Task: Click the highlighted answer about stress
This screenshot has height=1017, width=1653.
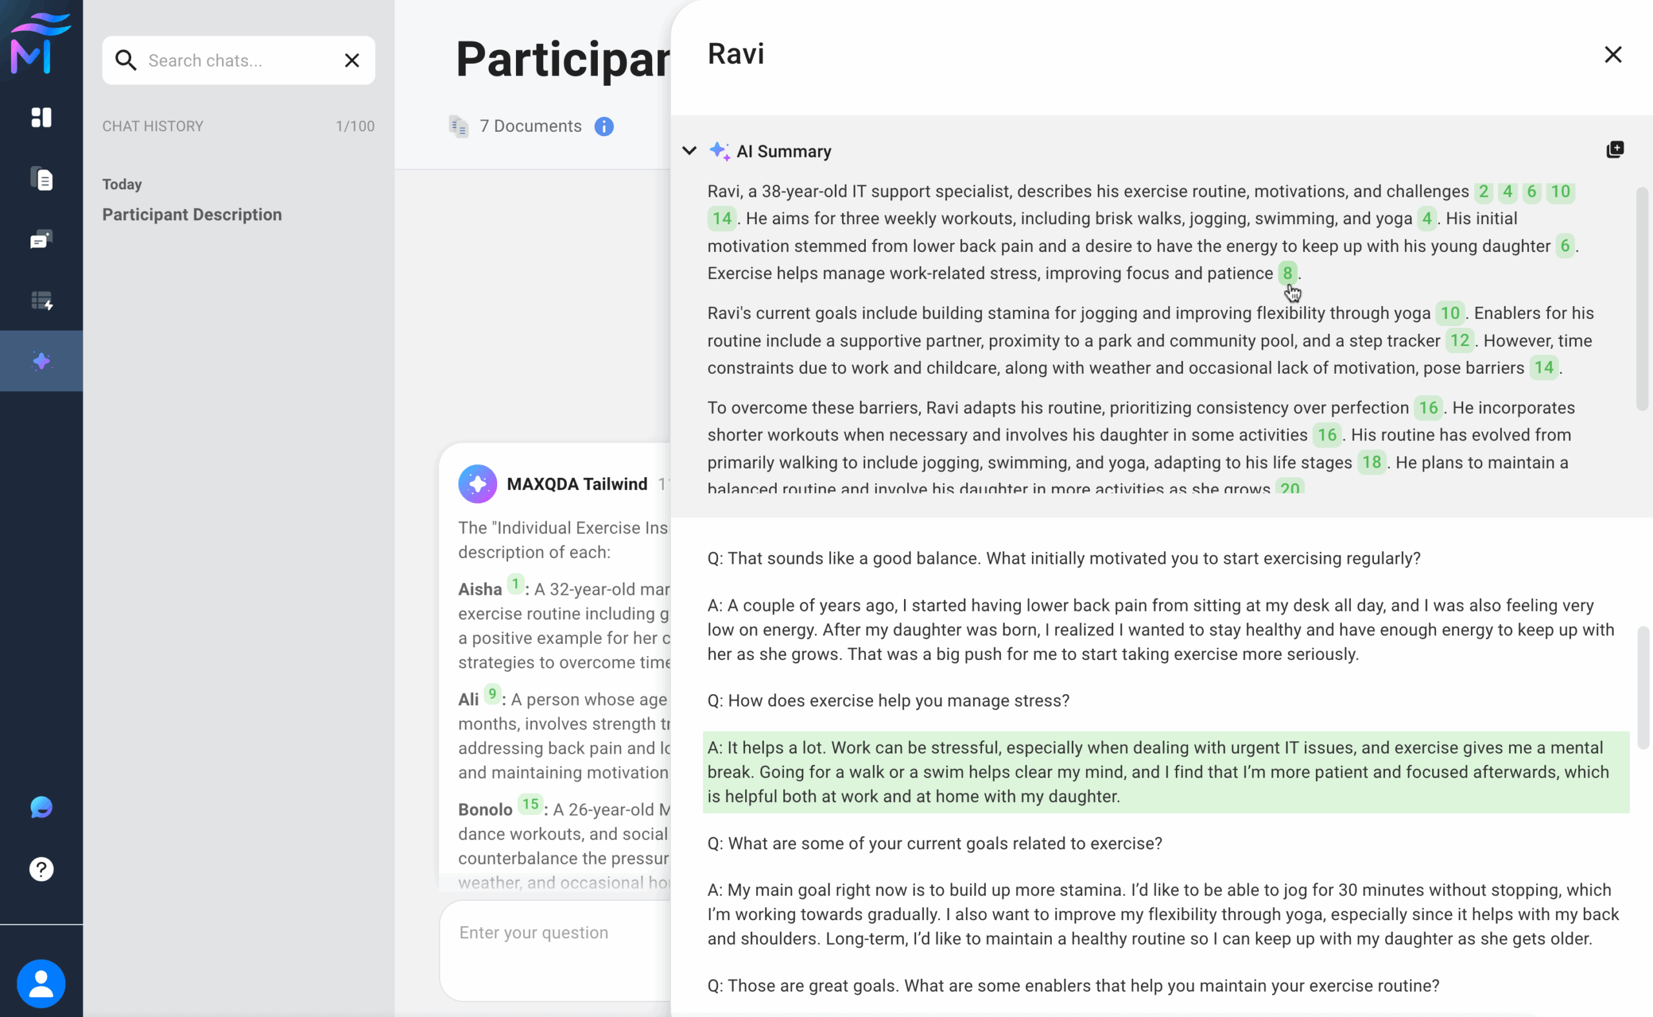Action: point(1166,772)
